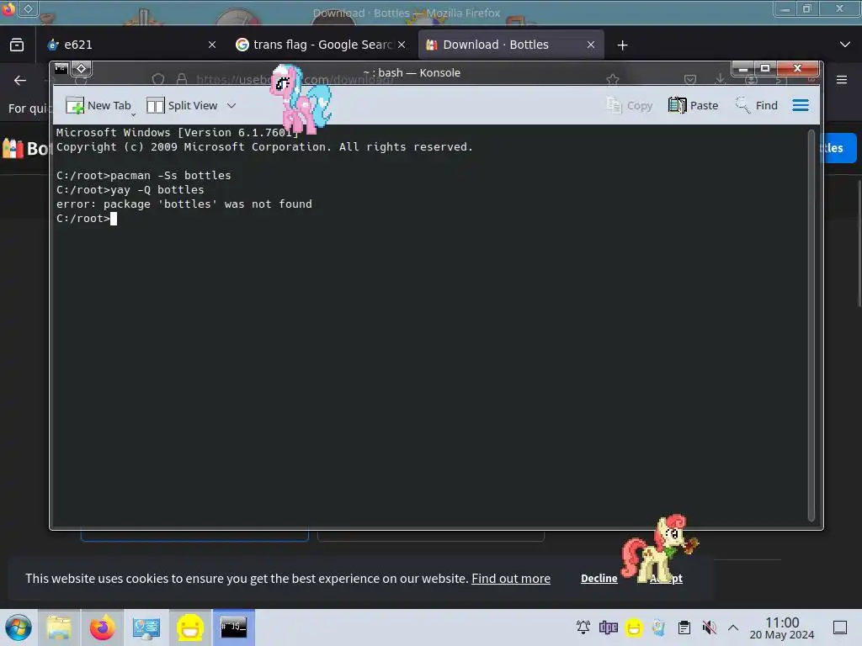
Task: Click Find out more cookie link
Action: pos(511,579)
